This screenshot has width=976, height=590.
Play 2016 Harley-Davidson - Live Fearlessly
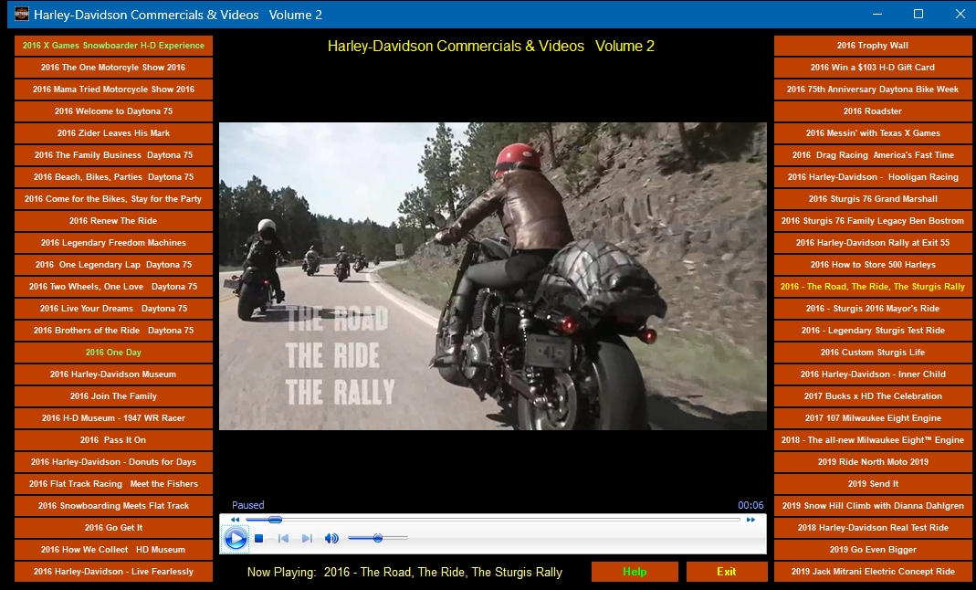point(113,572)
